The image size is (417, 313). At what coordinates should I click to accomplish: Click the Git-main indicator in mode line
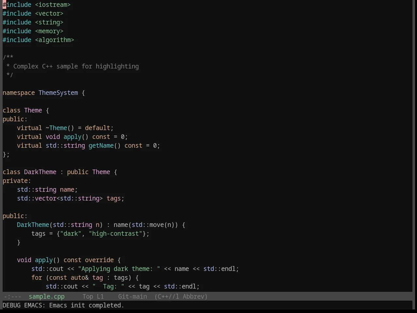click(133, 296)
